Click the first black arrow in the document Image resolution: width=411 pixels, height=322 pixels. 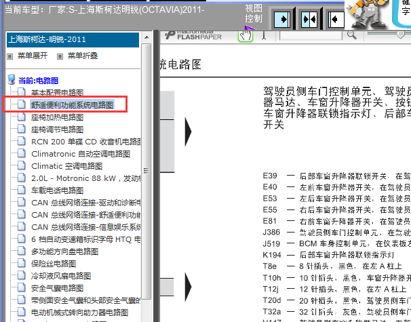[x=188, y=132]
